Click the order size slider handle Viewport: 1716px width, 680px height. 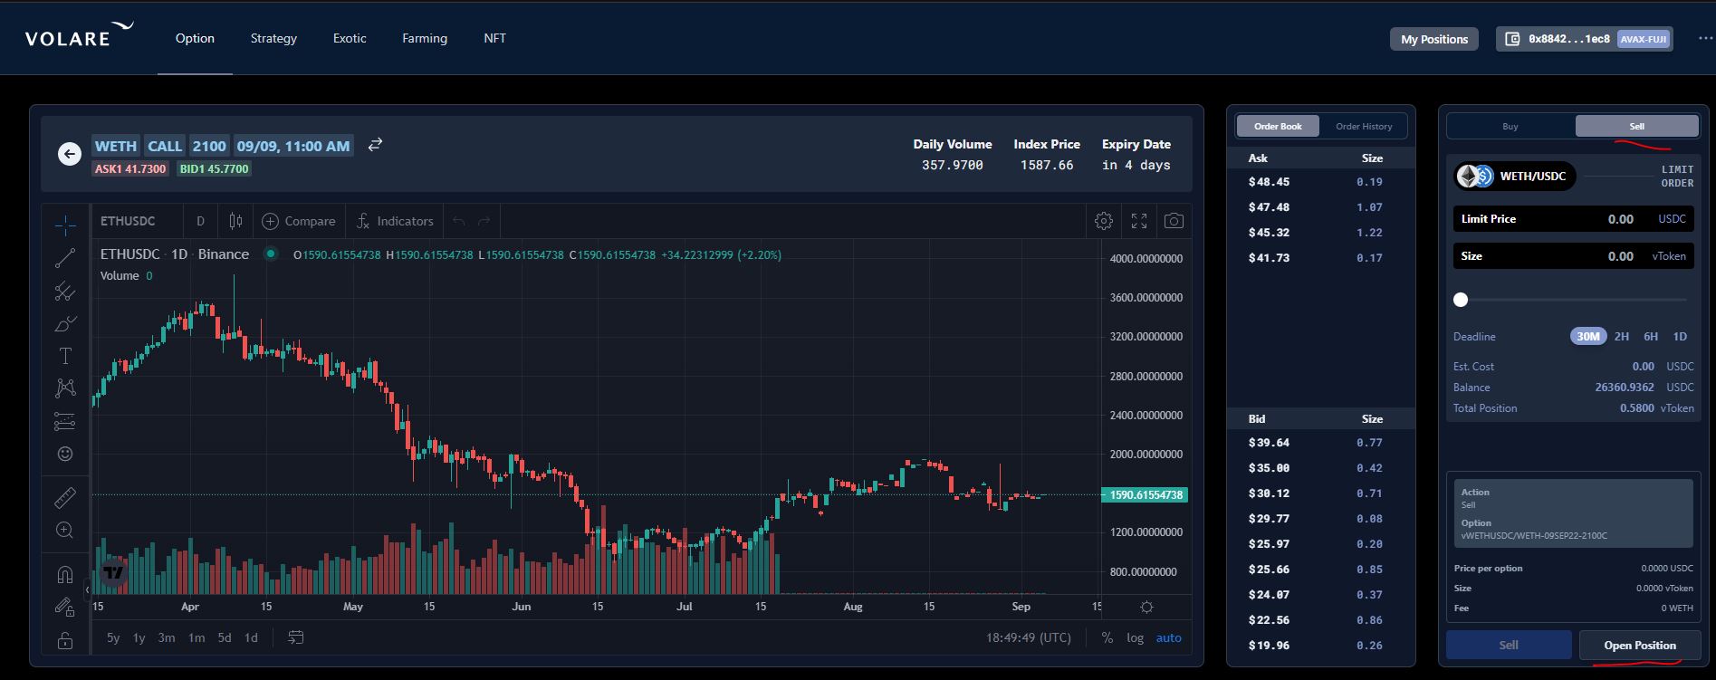click(x=1461, y=300)
